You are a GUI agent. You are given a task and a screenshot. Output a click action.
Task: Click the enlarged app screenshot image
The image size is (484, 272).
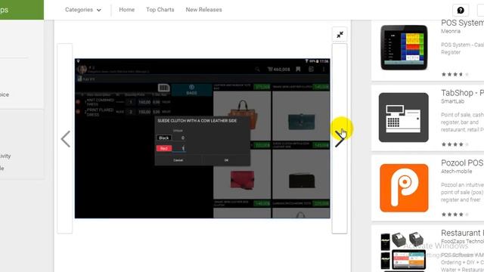click(x=203, y=138)
